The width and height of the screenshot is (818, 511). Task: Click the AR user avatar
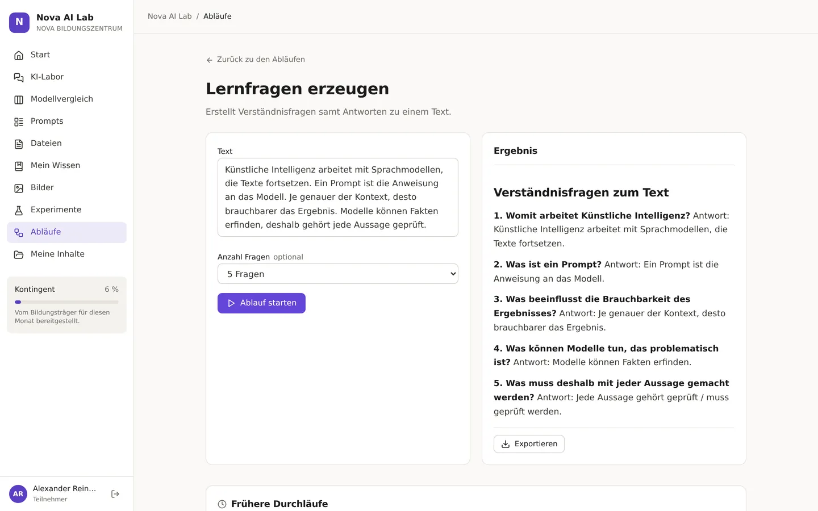click(x=18, y=494)
